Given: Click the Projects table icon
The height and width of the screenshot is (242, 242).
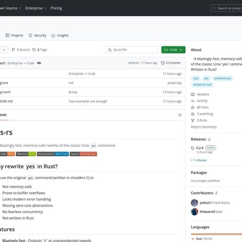Looking at the screenshot, I should (x=7, y=35).
